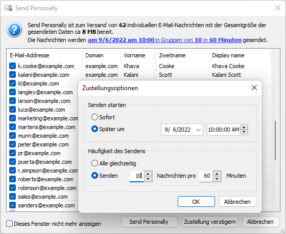Enable Dieses Fenster nicht mehr anzeigen
The width and height of the screenshot is (286, 234).
[10, 224]
